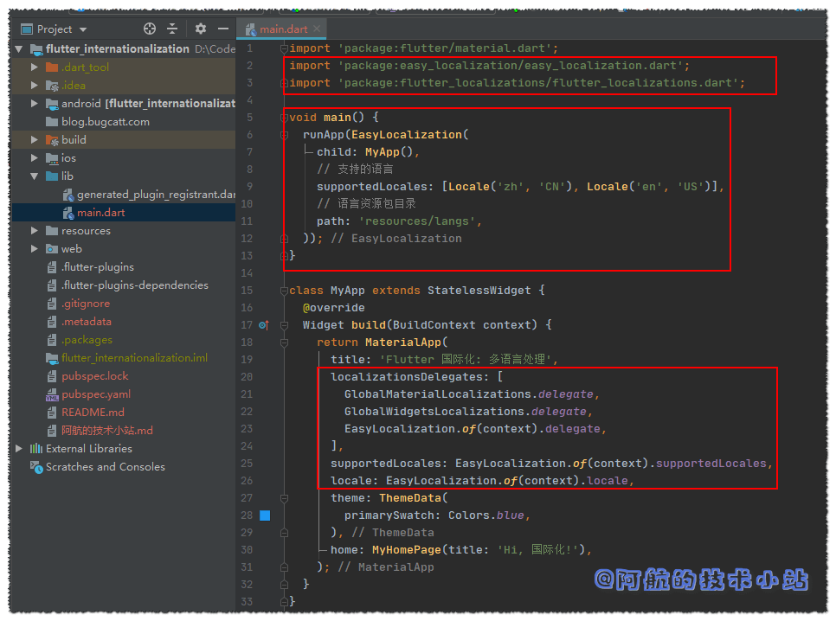Collapse the lib folder
Screen dimensions: 836x621
tap(35, 176)
